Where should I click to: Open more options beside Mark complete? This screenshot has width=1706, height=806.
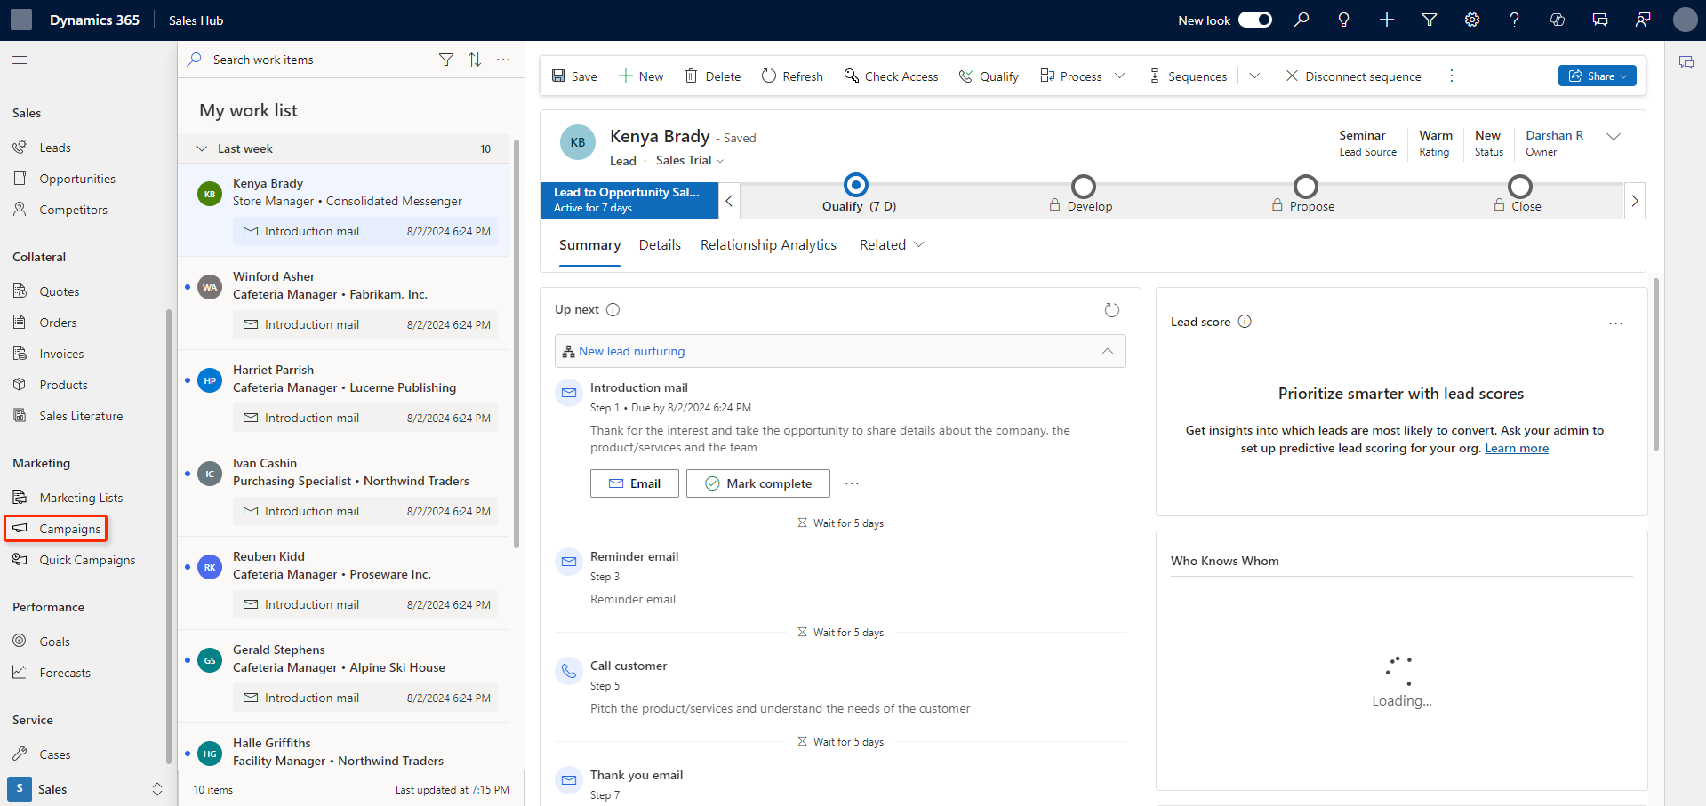point(852,483)
